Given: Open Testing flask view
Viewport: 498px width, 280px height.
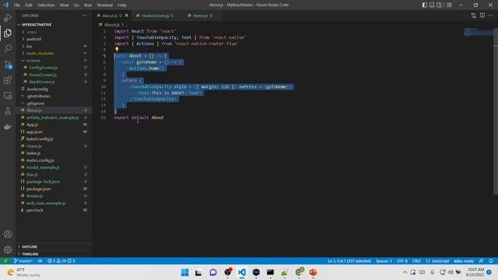Looking at the screenshot, I should click(8, 111).
